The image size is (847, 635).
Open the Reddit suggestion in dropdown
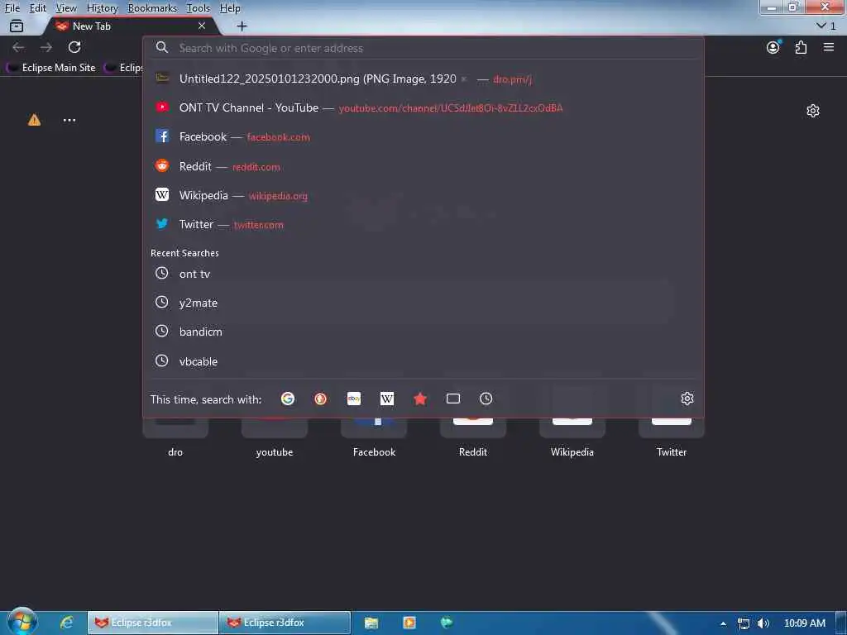pos(423,166)
